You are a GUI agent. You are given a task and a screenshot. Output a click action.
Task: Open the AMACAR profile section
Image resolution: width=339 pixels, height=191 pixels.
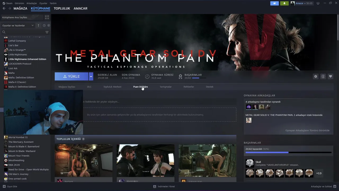point(81,8)
